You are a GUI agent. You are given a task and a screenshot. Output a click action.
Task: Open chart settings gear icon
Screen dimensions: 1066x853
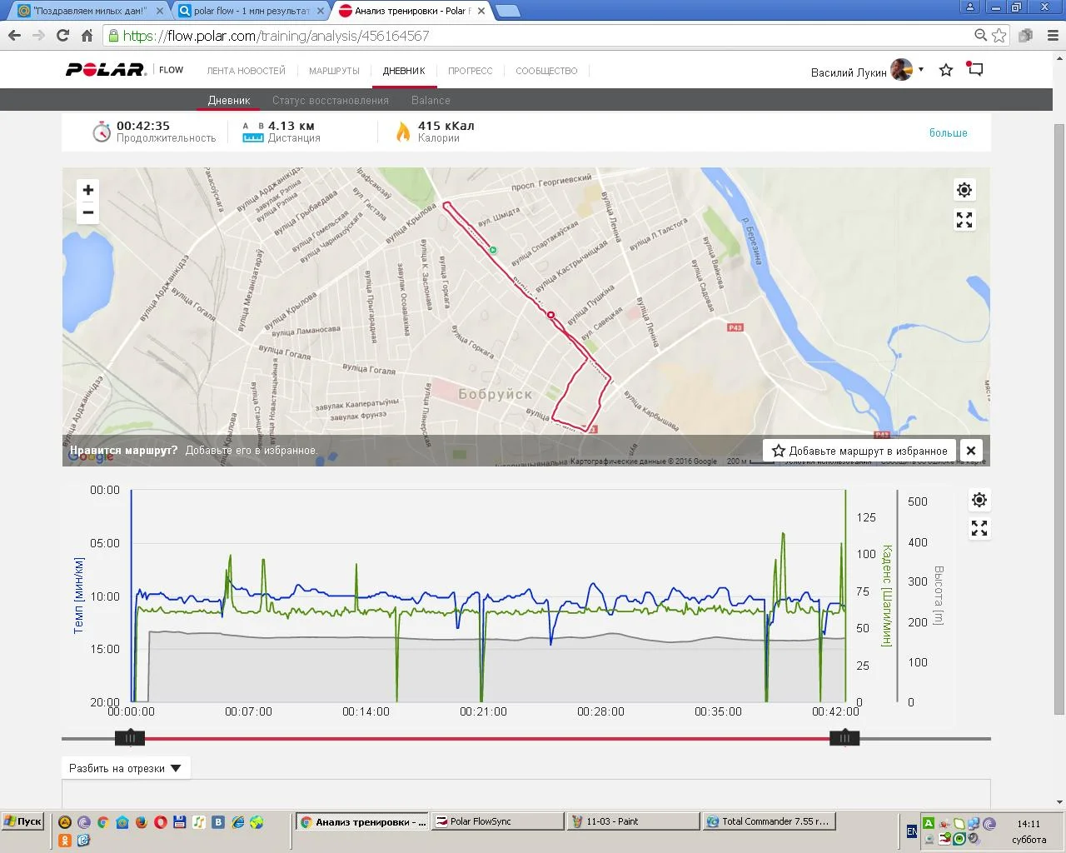(979, 500)
